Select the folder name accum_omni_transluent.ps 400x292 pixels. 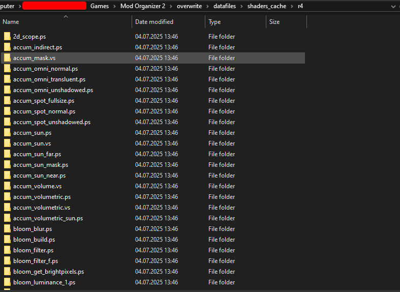point(49,79)
